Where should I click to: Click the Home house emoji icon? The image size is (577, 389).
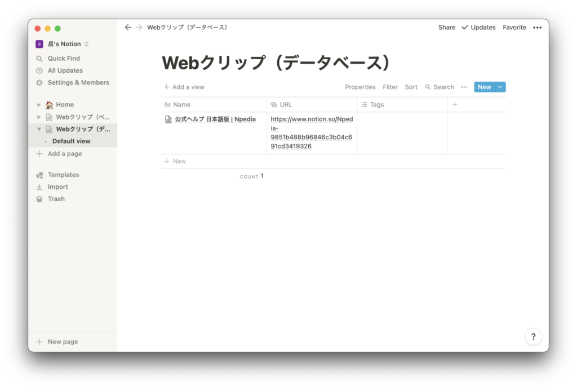pos(50,105)
